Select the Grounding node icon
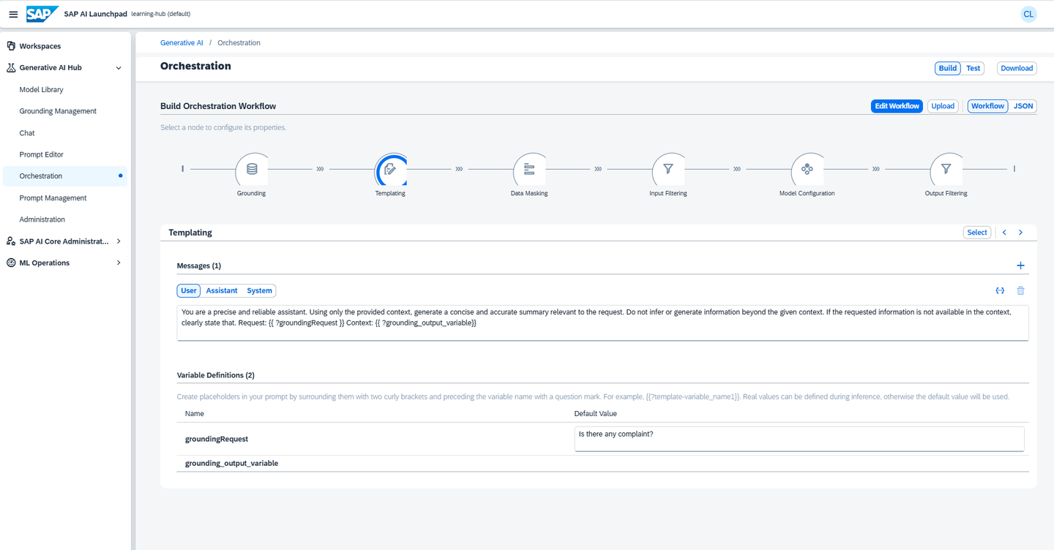This screenshot has height=550, width=1054. coord(252,169)
